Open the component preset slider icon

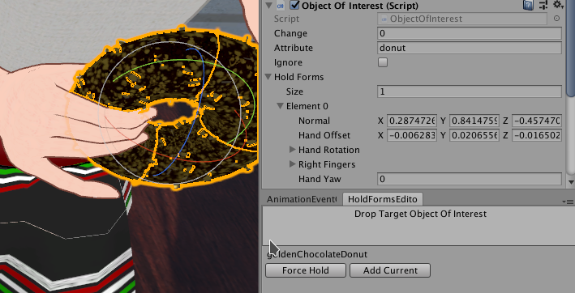coord(543,5)
